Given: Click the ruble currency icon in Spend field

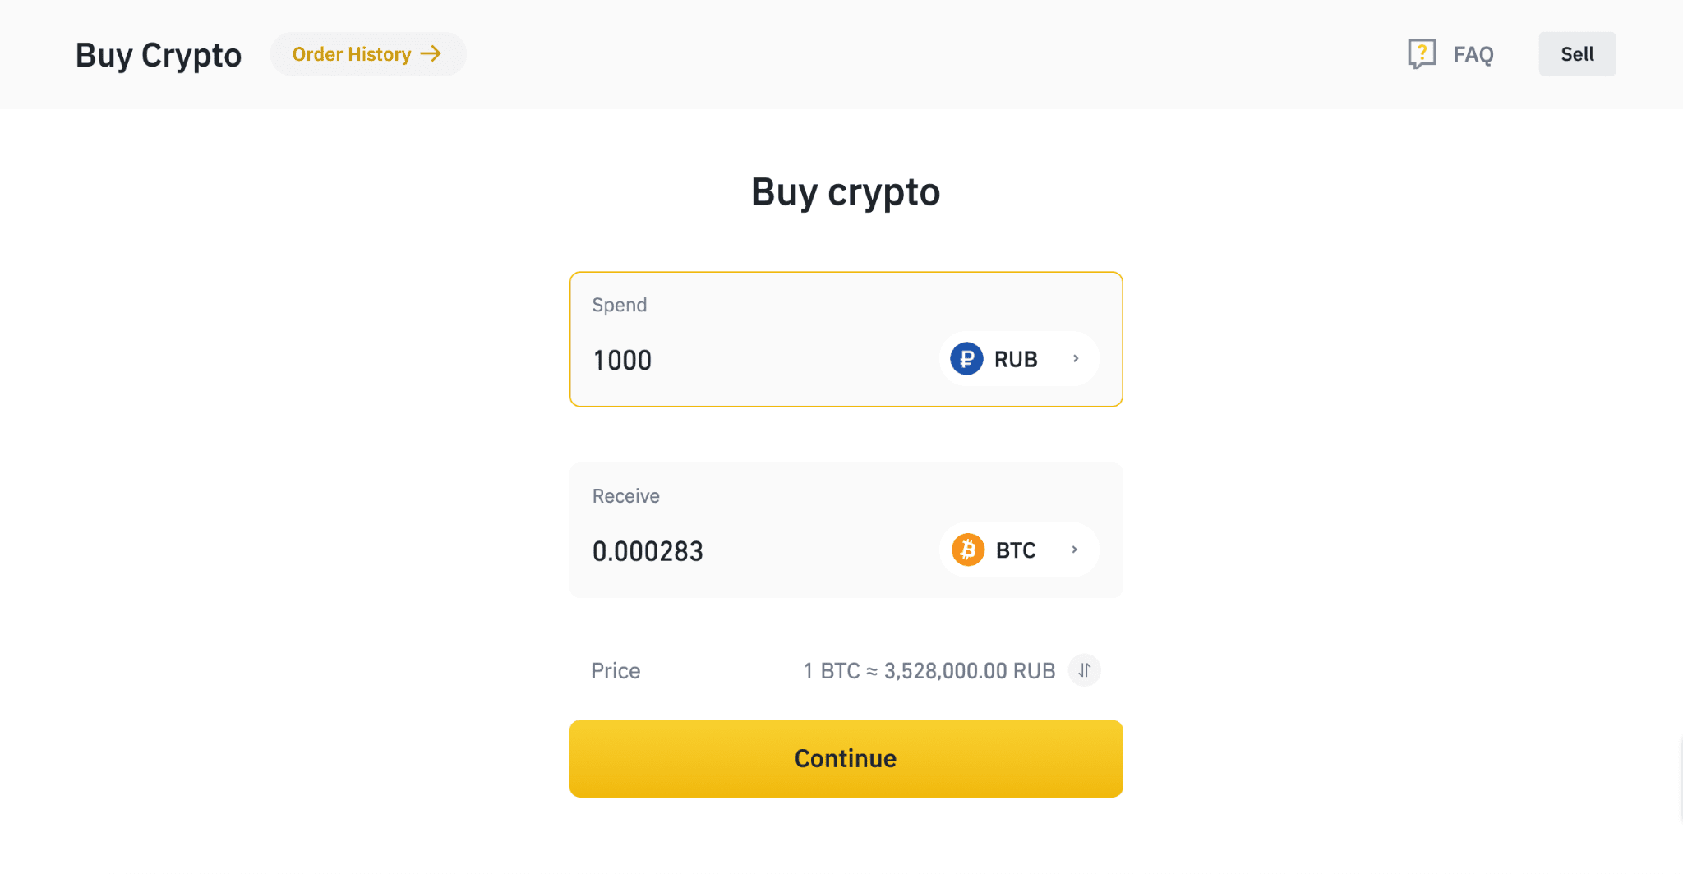Looking at the screenshot, I should [967, 359].
